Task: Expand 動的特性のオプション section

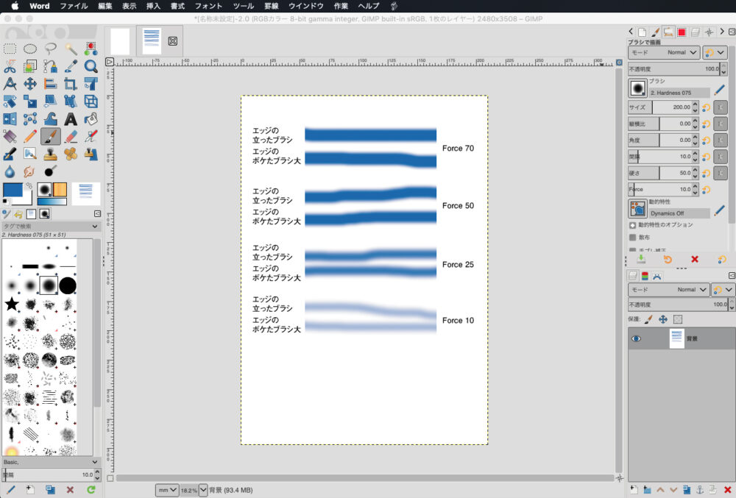Action: point(632,224)
